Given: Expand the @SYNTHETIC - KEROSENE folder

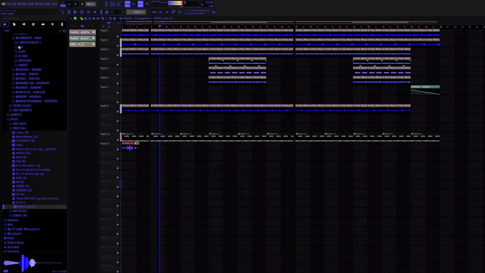Looking at the screenshot, I should tap(28, 92).
